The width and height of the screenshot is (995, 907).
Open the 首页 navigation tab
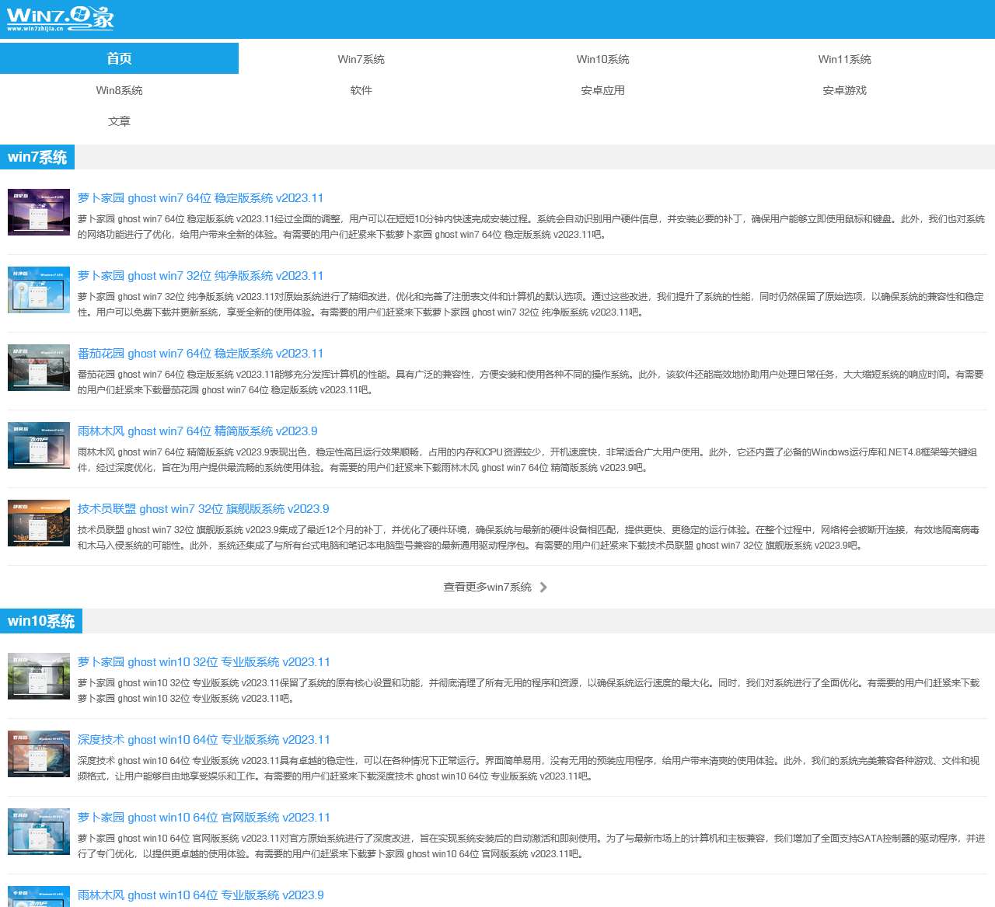coord(119,58)
